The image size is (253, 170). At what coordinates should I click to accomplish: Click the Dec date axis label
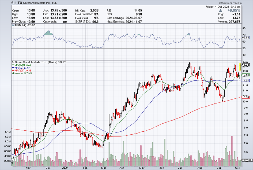(48, 168)
